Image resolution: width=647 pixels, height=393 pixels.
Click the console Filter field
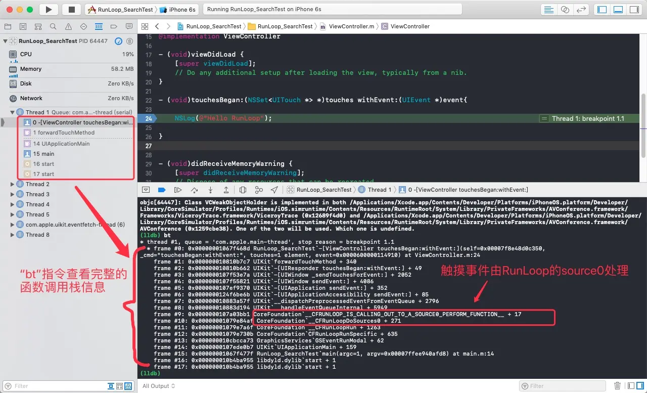tap(564, 386)
